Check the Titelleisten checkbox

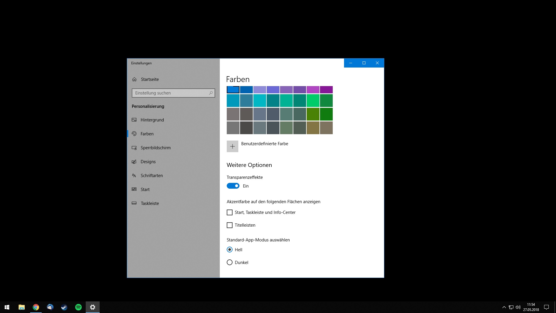tap(230, 225)
